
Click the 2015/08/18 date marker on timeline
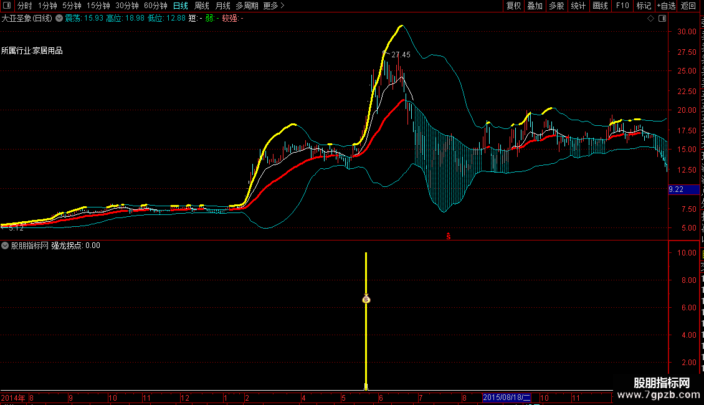(x=507, y=397)
